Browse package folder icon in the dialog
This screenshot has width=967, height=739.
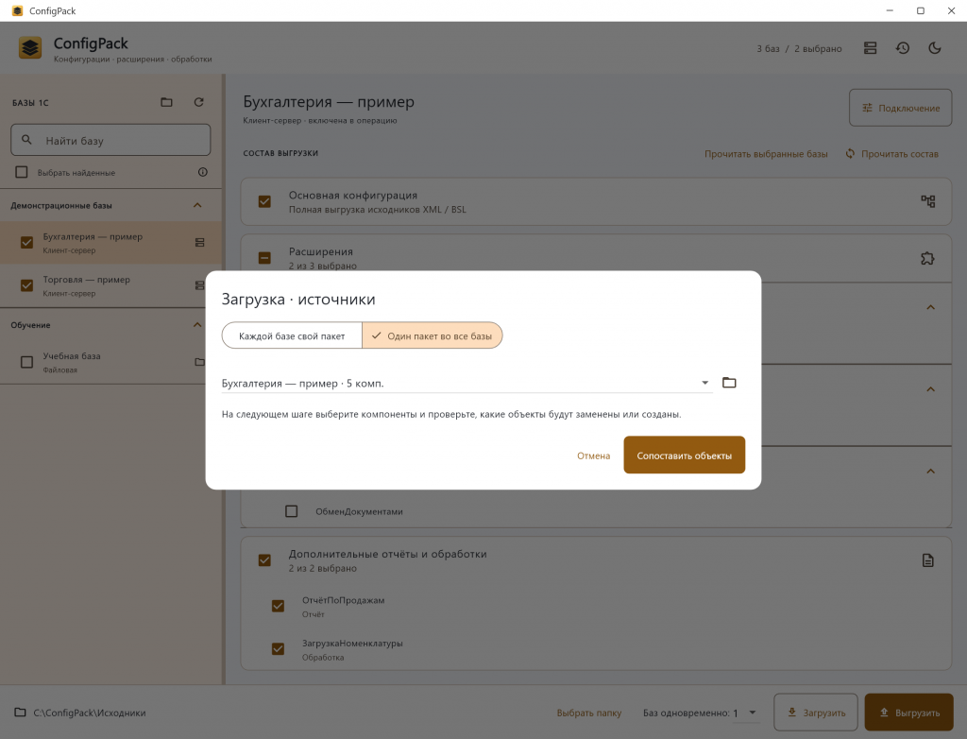tap(729, 382)
